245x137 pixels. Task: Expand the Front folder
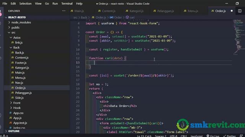point(17,103)
